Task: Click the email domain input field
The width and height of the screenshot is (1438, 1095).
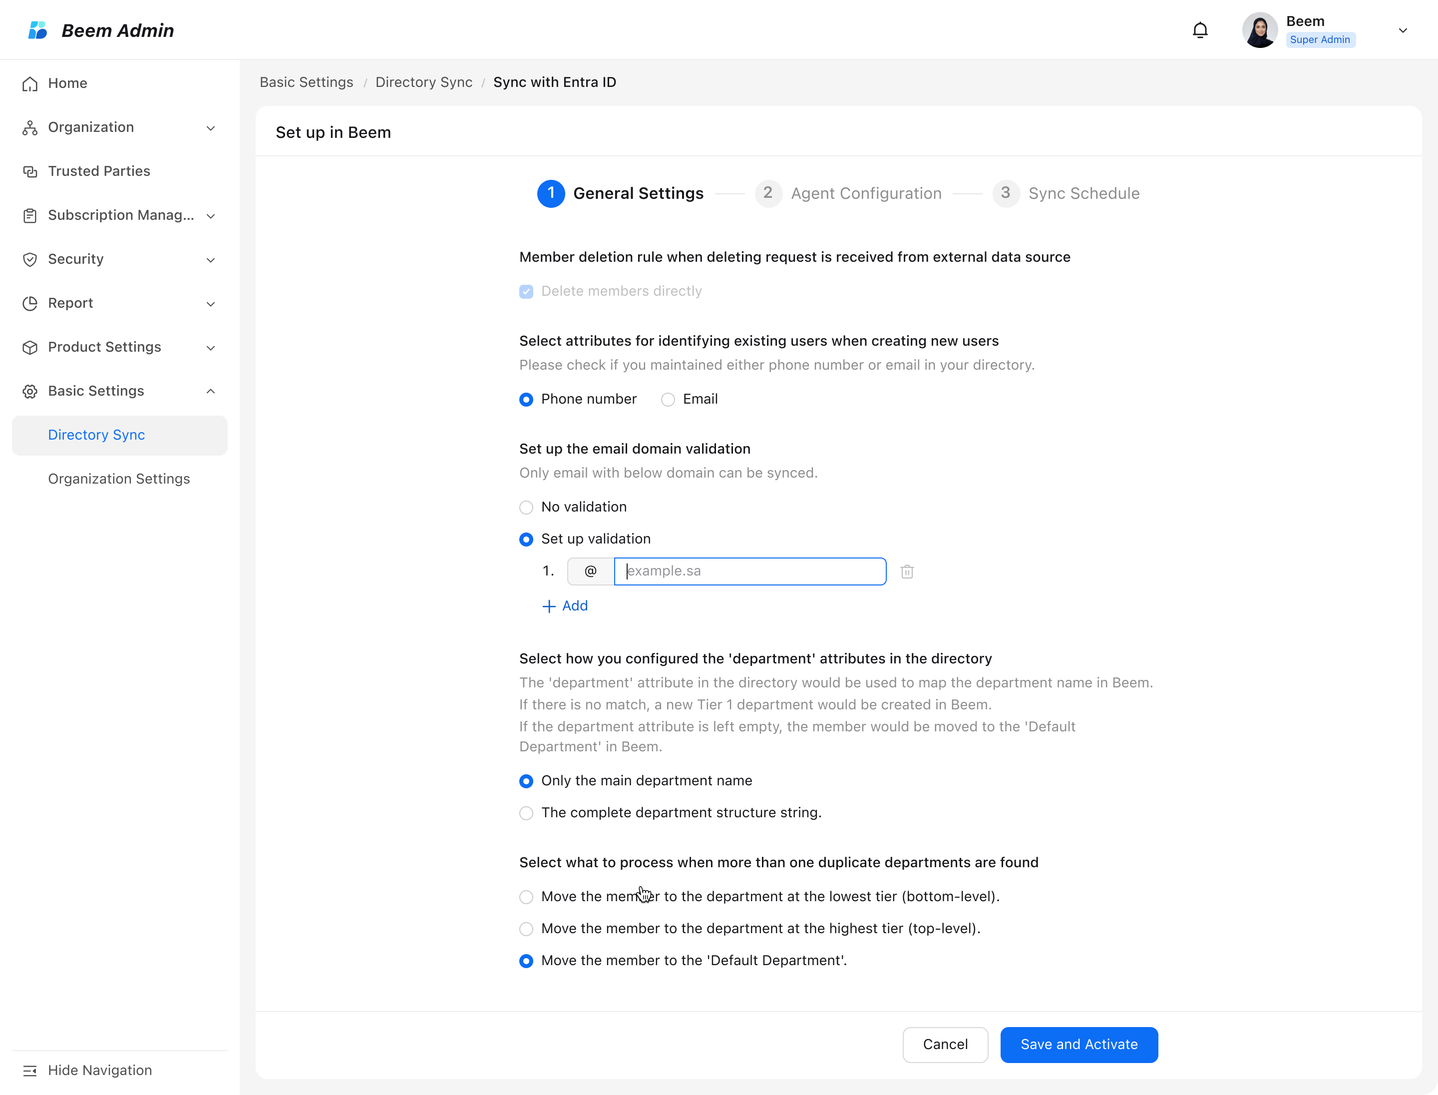Action: [x=750, y=571]
